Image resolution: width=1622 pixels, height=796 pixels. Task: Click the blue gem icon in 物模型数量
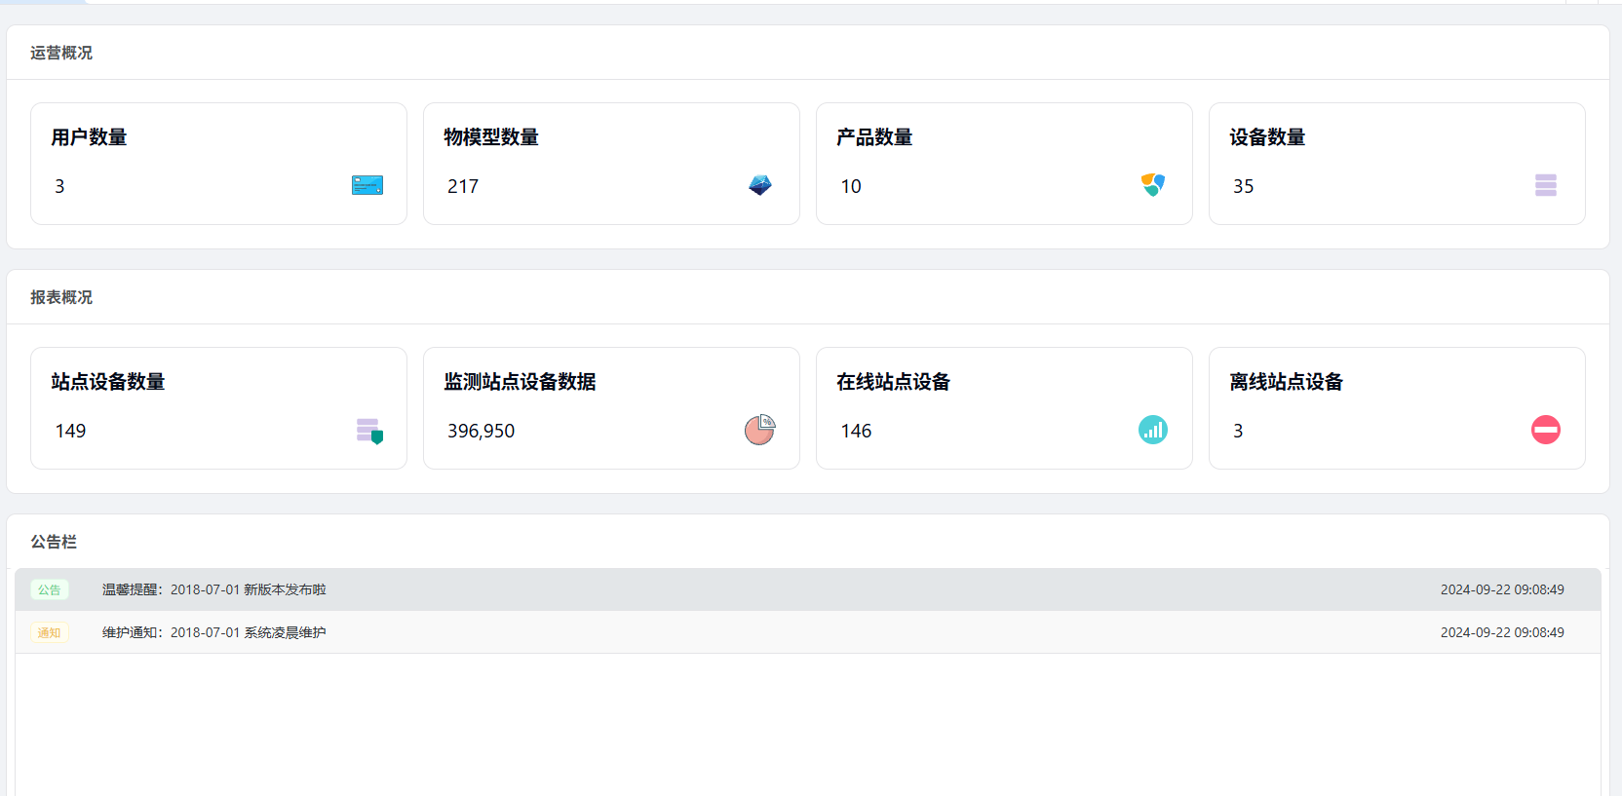coord(760,185)
